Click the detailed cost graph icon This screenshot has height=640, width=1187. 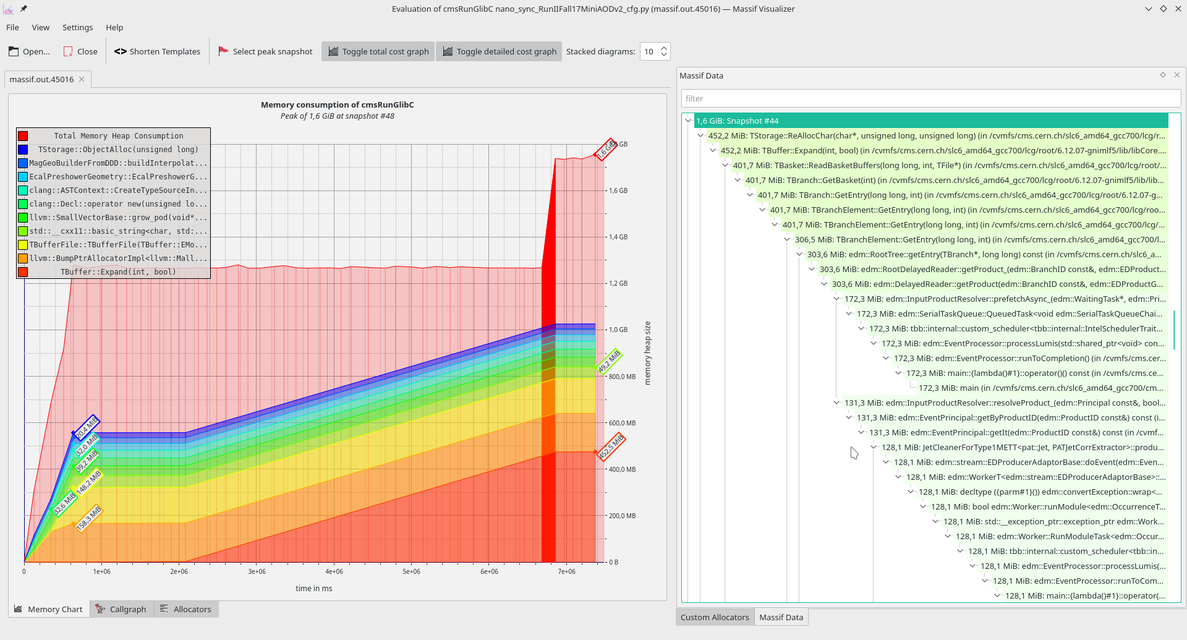[448, 51]
